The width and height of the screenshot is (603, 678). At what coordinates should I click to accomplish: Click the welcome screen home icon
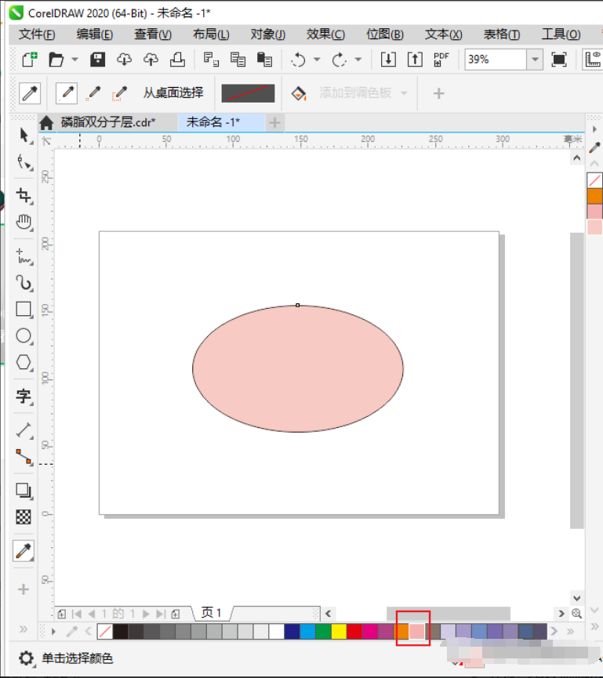[46, 123]
